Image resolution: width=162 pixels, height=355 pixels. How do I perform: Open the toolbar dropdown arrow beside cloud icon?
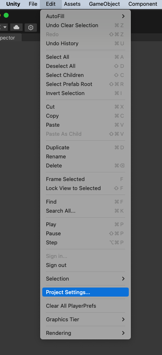coord(4,28)
